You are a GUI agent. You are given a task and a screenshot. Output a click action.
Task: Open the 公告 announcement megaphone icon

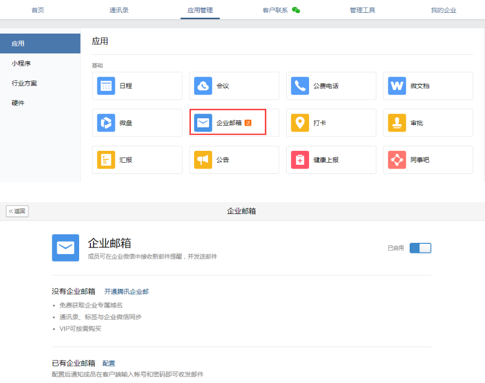click(203, 160)
